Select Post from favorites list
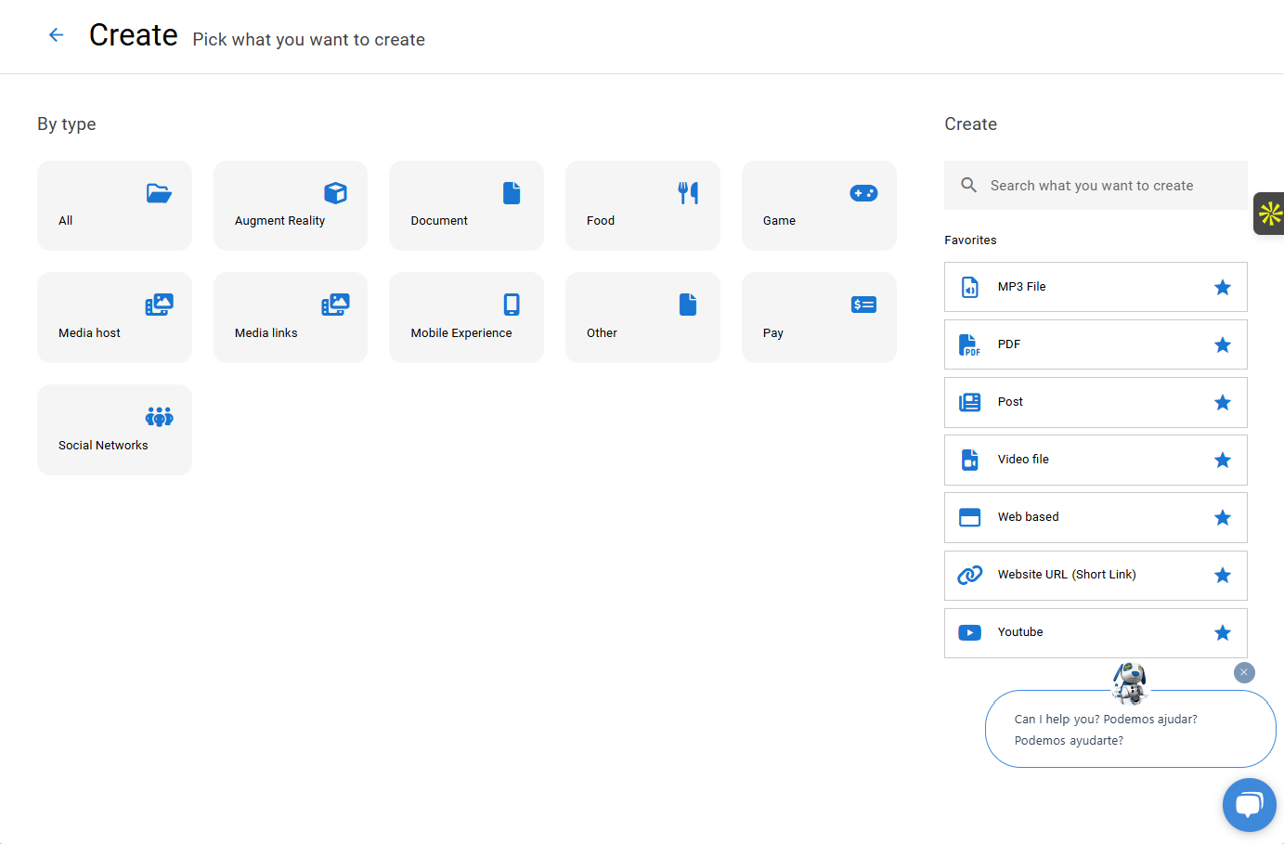This screenshot has height=844, width=1284. coord(1011,402)
